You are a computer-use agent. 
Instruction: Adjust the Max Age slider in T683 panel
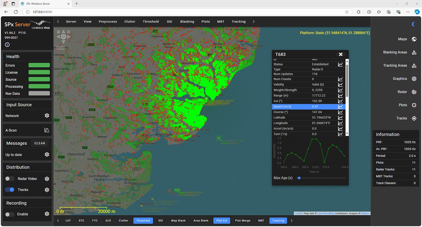tap(299, 178)
